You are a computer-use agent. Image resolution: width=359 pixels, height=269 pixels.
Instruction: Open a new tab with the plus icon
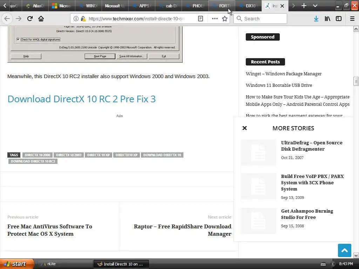(x=304, y=6)
